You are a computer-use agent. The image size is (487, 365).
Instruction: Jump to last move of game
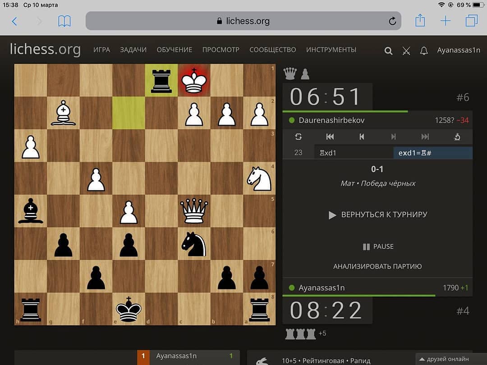[x=425, y=137]
